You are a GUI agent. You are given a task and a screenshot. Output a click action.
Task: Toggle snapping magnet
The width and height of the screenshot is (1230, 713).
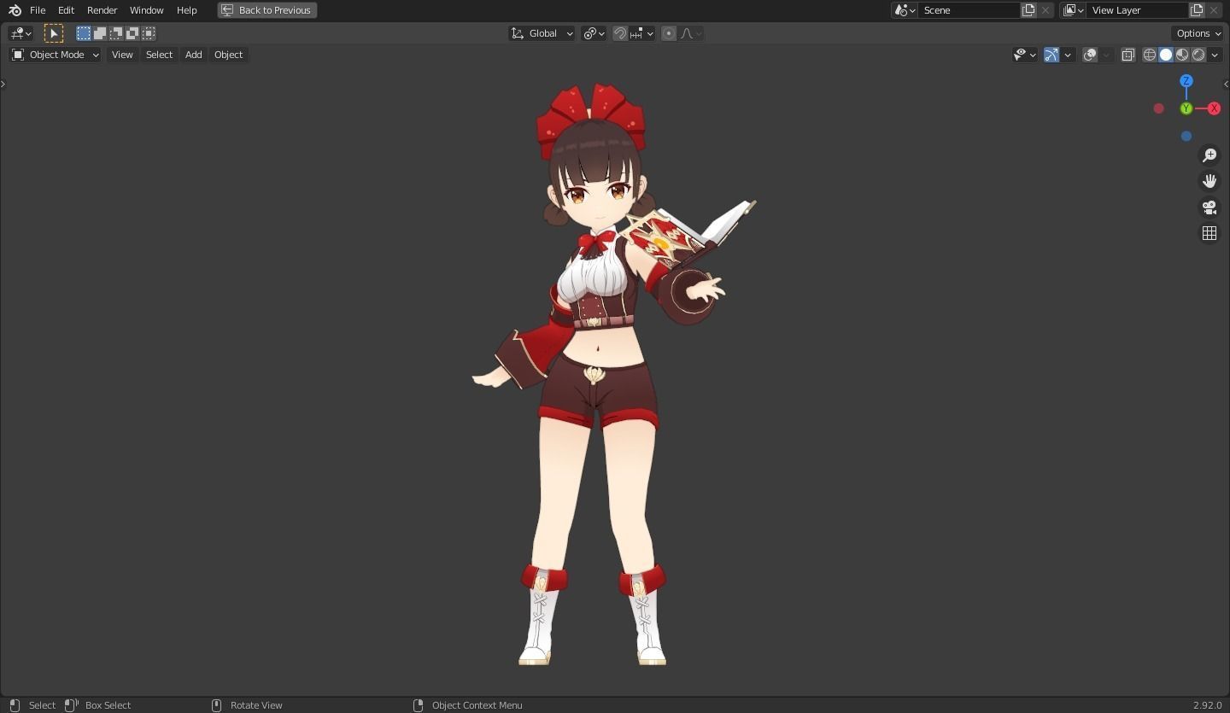point(620,33)
